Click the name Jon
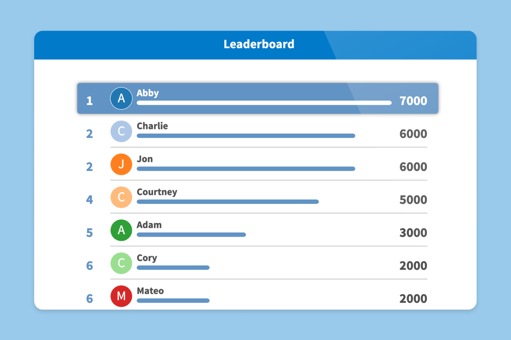The width and height of the screenshot is (511, 340). pos(145,159)
